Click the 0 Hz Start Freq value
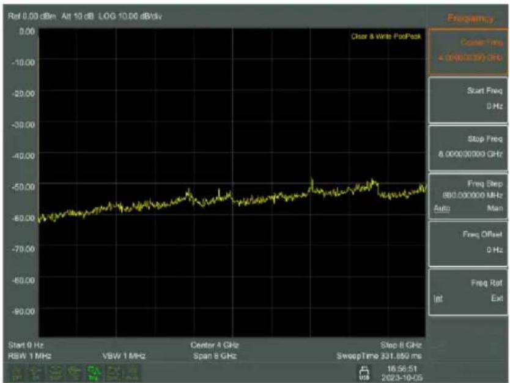This screenshot has height=383, width=510. (x=495, y=106)
